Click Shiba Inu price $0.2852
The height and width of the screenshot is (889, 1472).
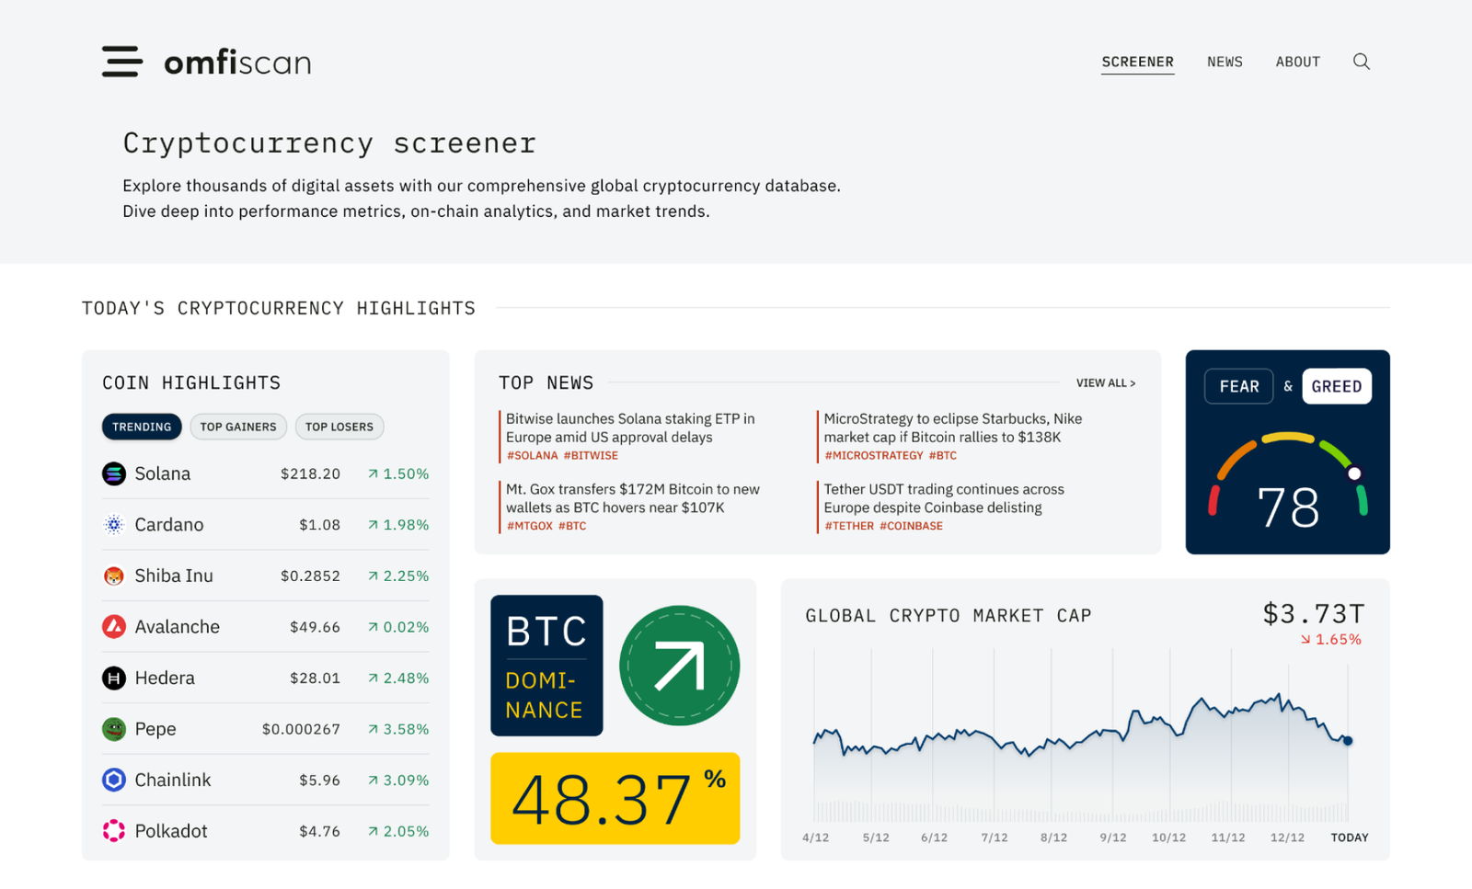point(310,576)
